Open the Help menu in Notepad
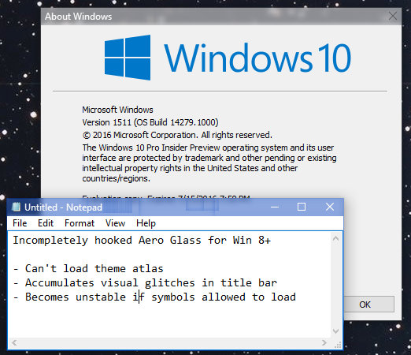This screenshot has width=411, height=355. point(146,223)
